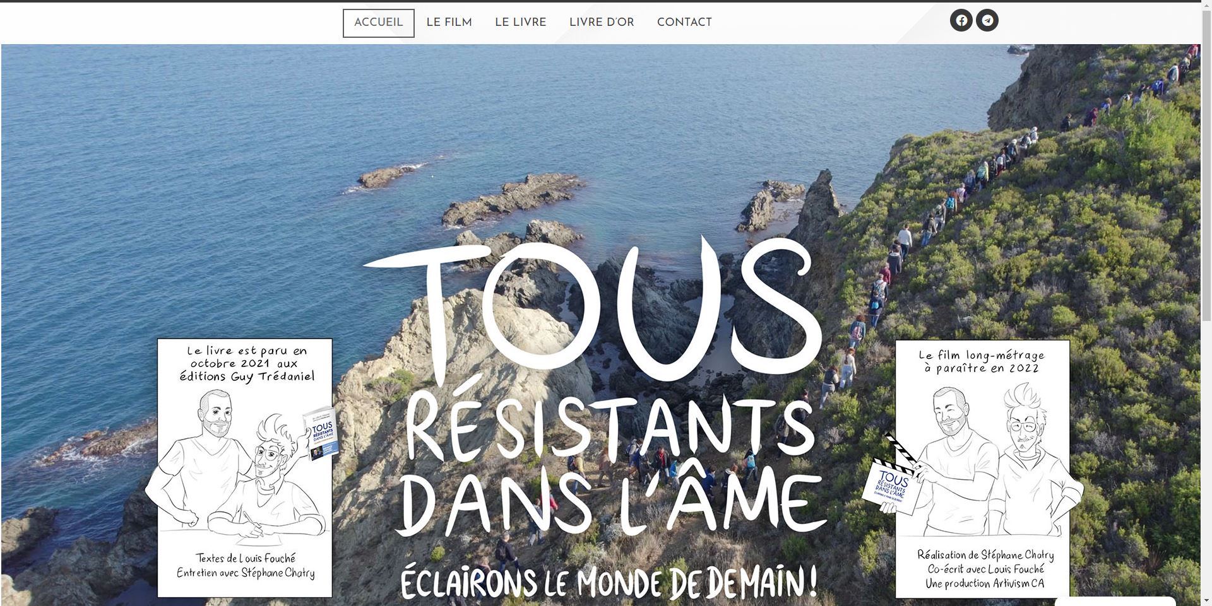Open the Telegram channel icon
The image size is (1212, 606).
click(x=987, y=20)
